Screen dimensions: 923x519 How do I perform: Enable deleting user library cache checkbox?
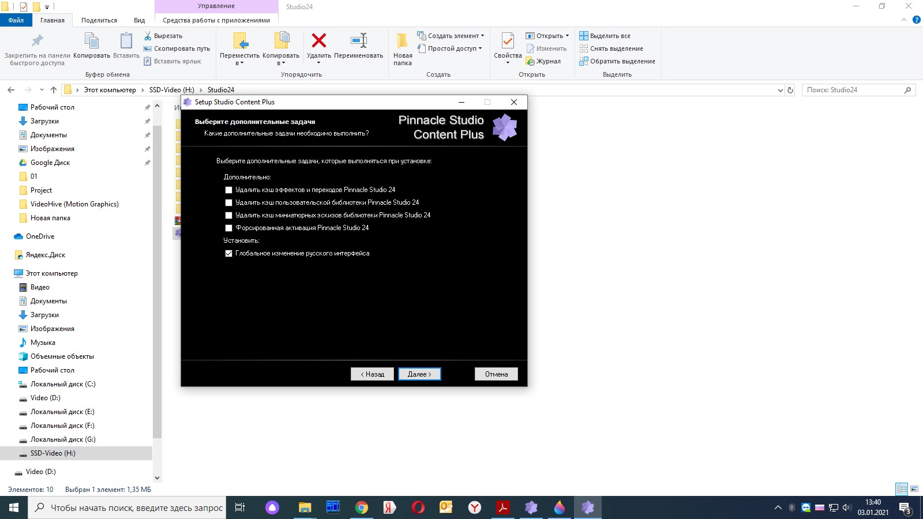click(x=228, y=202)
